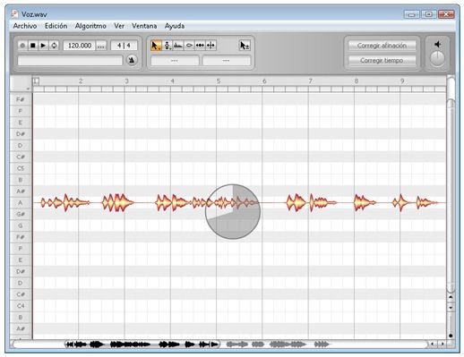Open the time signature 4|4 field
Viewport: 464px width, 357px height.
pos(124,46)
